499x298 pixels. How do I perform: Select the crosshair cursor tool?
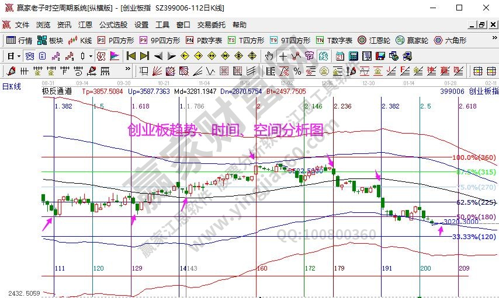(x=283, y=56)
